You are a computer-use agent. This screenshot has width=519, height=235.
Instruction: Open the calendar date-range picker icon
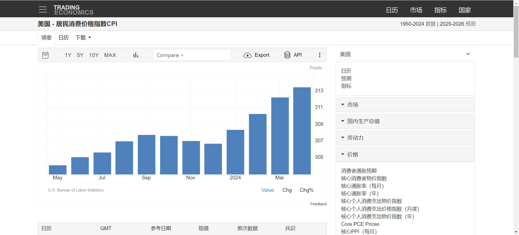click(45, 55)
